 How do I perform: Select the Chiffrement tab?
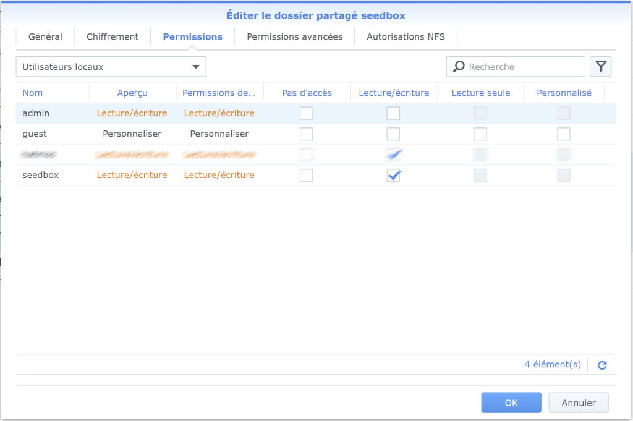(113, 36)
